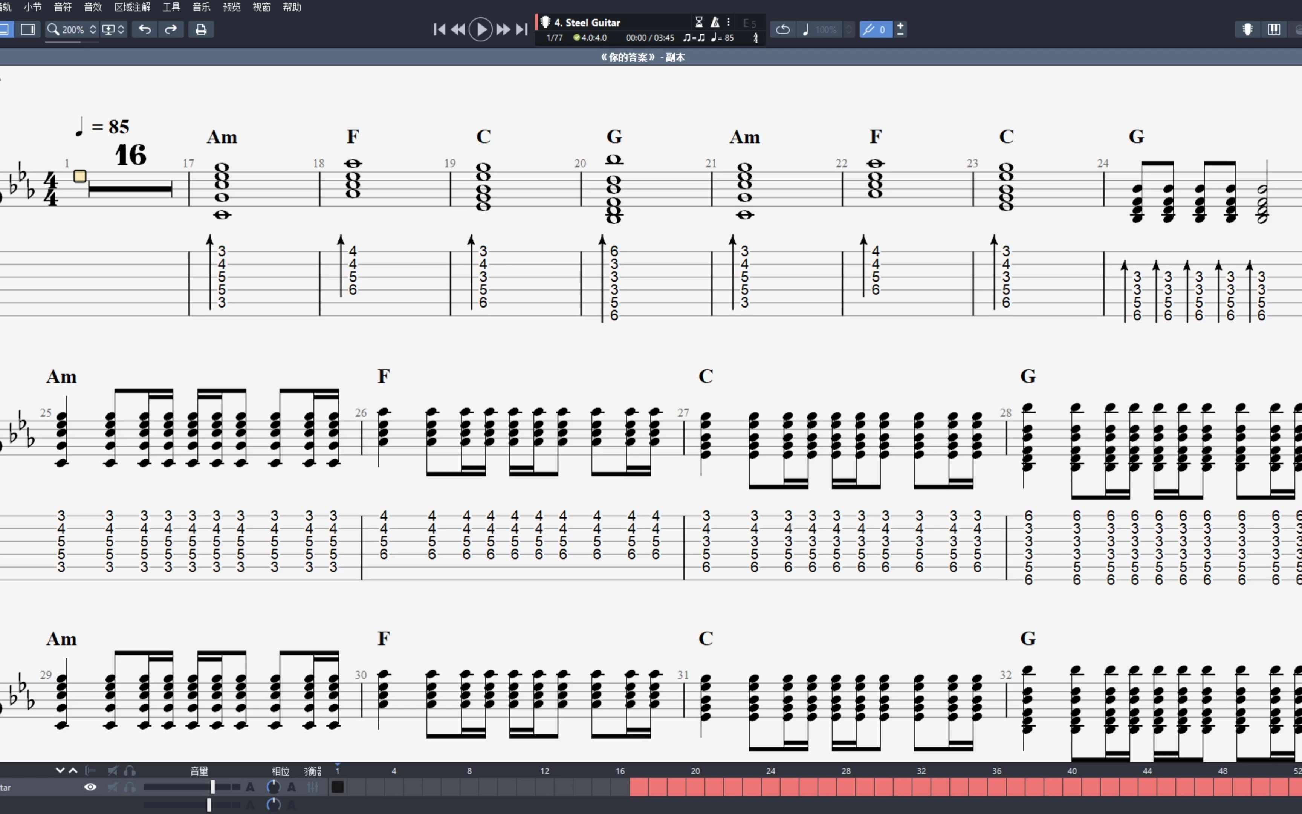Click the redo arrow icon
Image resolution: width=1302 pixels, height=814 pixels.
point(171,30)
